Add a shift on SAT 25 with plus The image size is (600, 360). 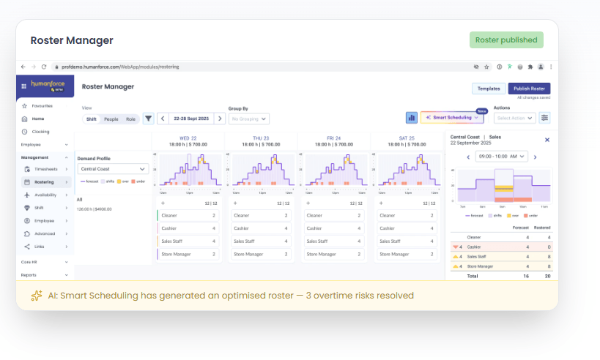381,203
